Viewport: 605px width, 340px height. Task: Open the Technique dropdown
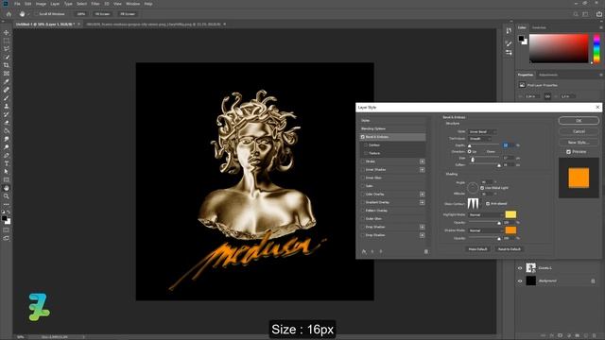point(479,139)
